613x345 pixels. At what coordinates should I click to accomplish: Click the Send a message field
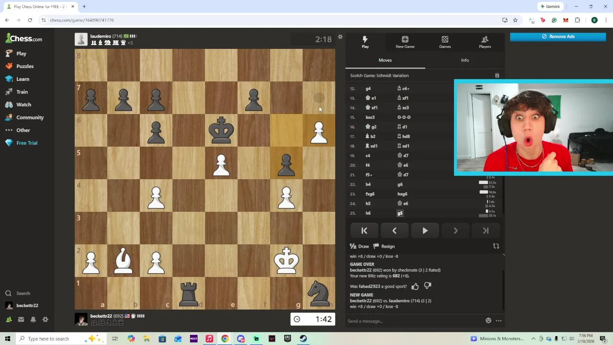pyautogui.click(x=414, y=321)
